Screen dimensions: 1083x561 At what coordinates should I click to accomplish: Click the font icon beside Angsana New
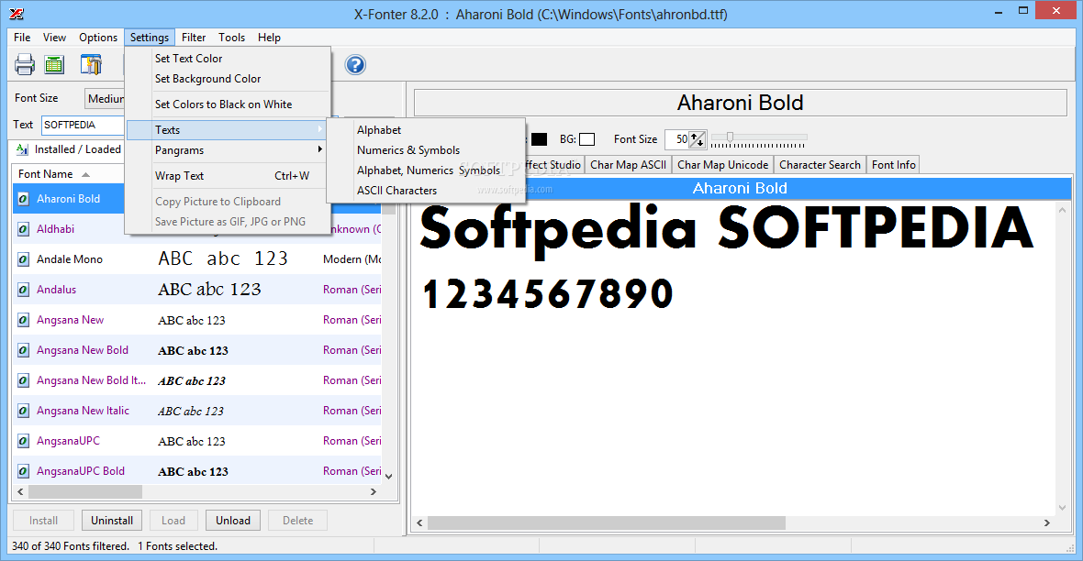click(24, 320)
